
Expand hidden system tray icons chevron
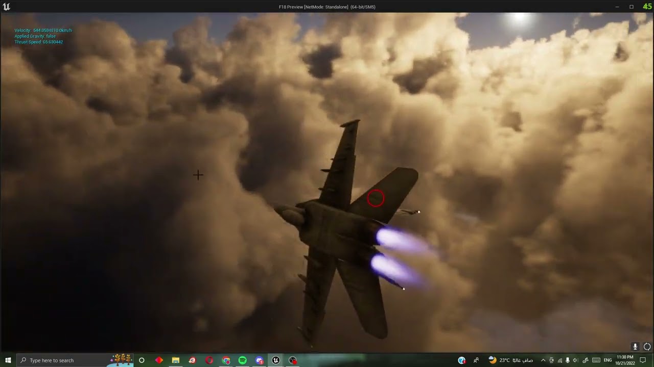(x=543, y=360)
